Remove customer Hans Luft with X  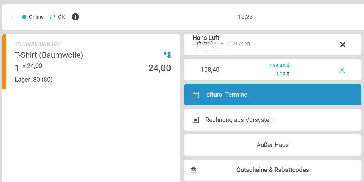(x=343, y=45)
